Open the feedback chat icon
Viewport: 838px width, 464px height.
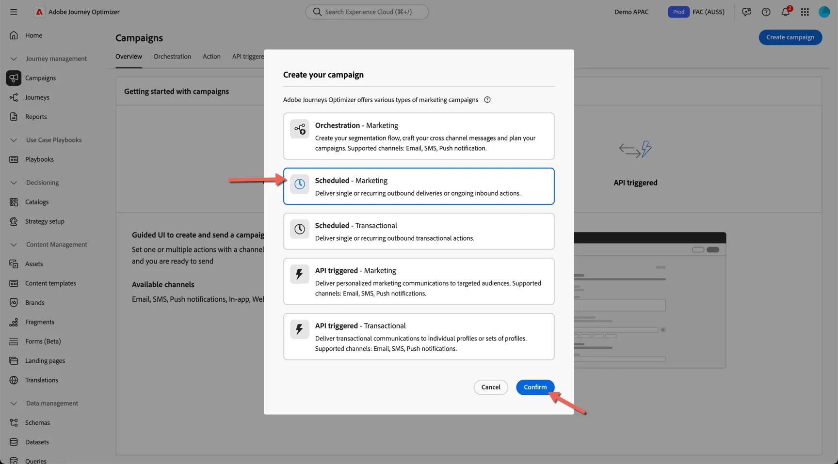(x=746, y=12)
